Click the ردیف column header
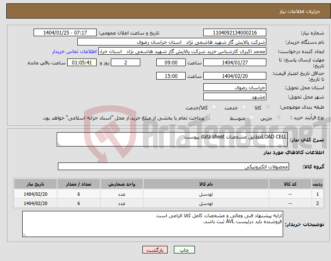331x261 pixels. pos(318,184)
